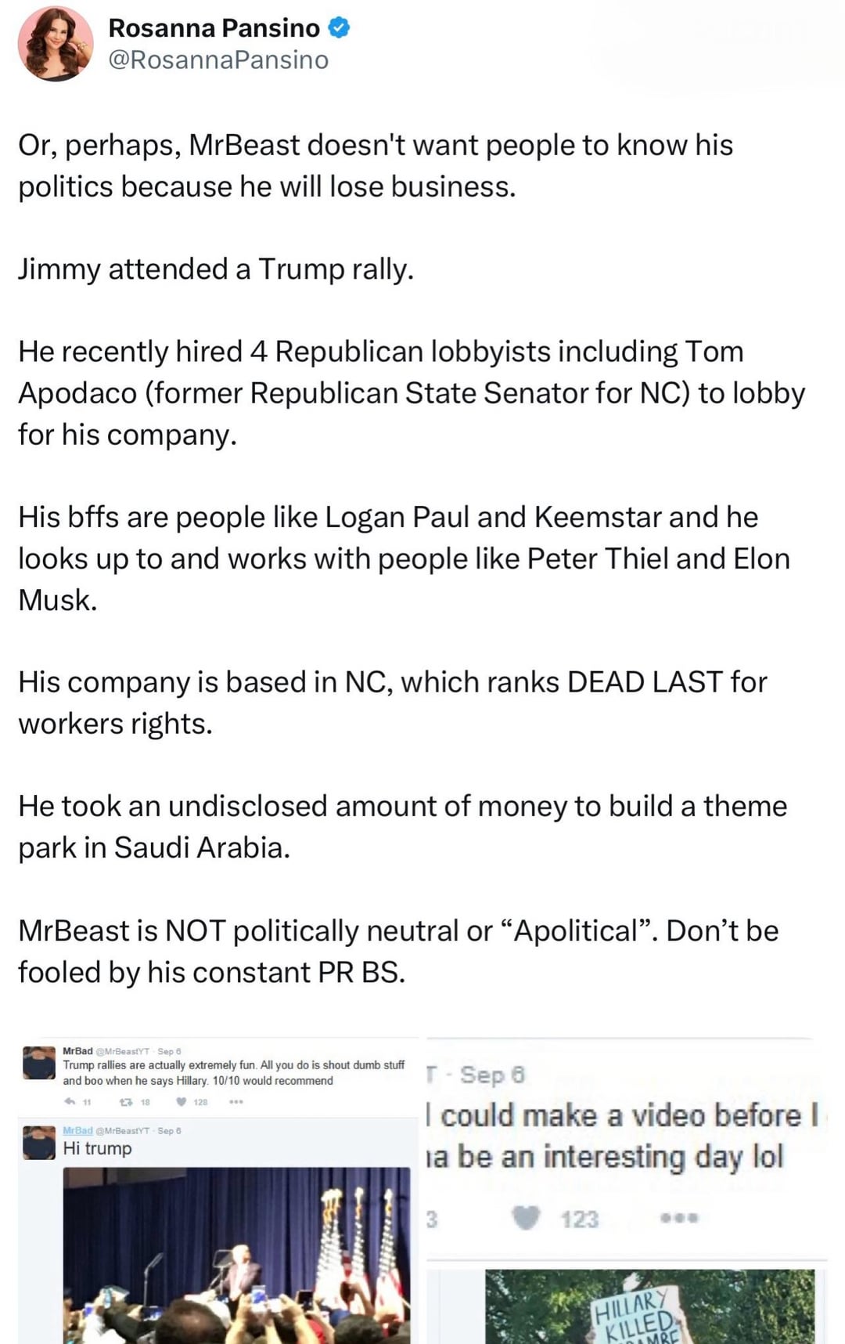This screenshot has width=845, height=1344.
Task: Click Rosanna Pansino's profile avatar
Action: [56, 44]
